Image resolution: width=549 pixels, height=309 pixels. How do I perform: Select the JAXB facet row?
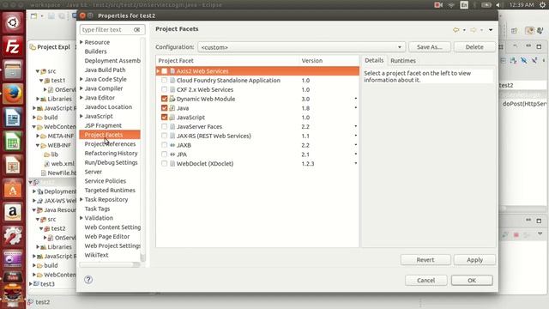click(257, 145)
